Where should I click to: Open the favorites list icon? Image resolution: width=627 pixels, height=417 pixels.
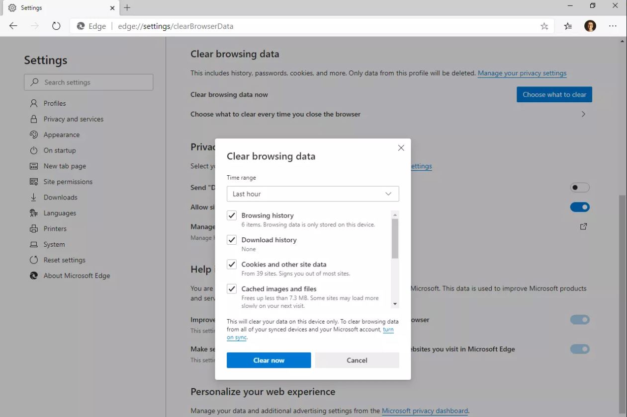[x=568, y=26]
